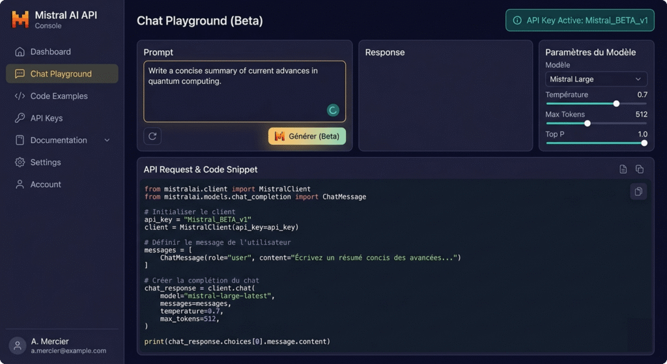667x364 pixels.
Task: Click the API Keys key icon
Action: [x=20, y=119]
